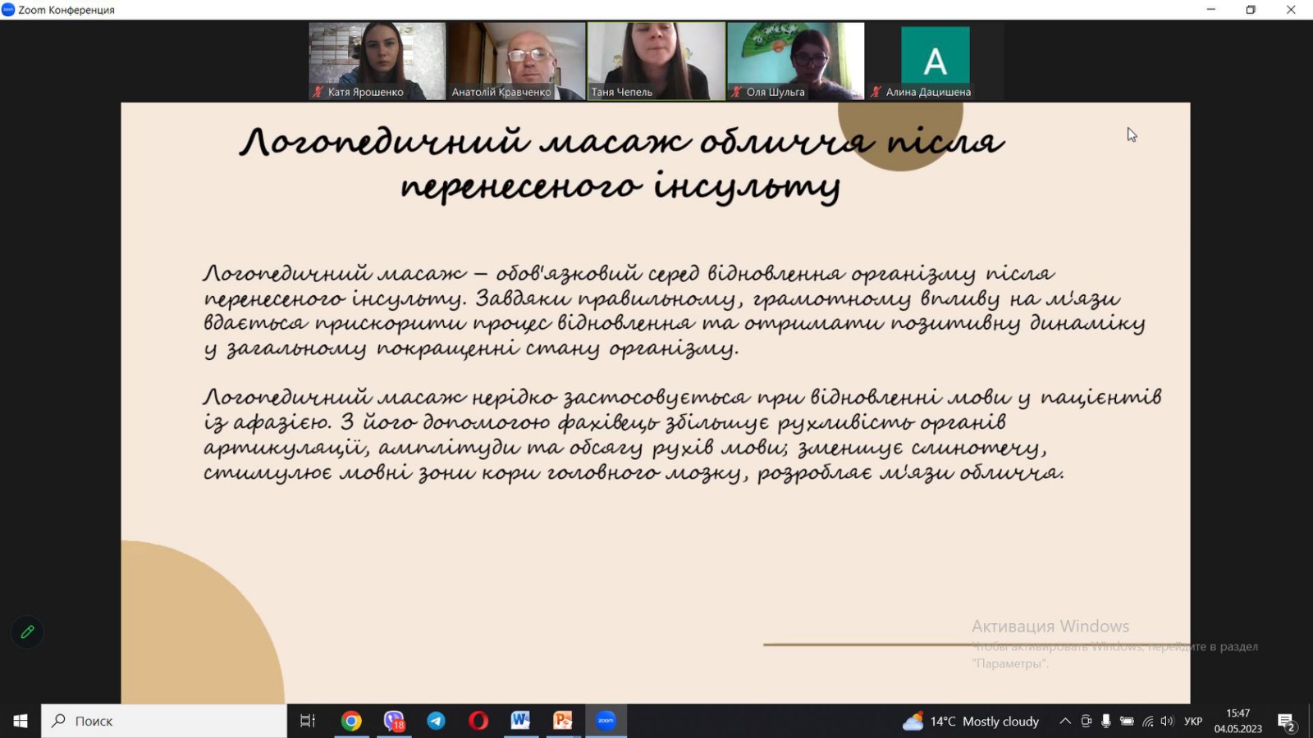Open the clock and calendar 15:47
Viewport: 1313px width, 738px height.
point(1238,721)
